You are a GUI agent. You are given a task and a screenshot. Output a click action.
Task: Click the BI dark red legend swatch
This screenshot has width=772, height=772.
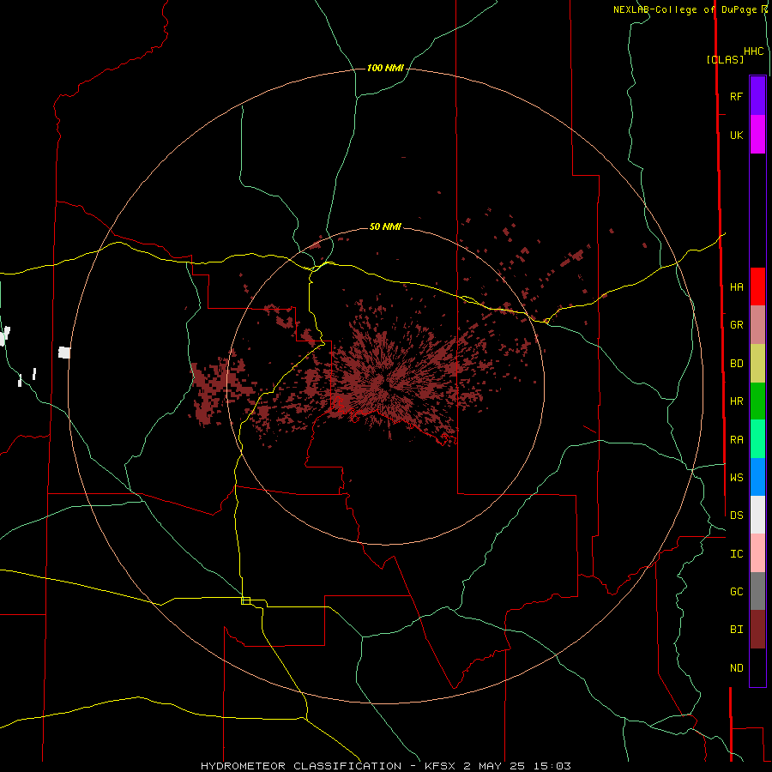[x=757, y=630]
